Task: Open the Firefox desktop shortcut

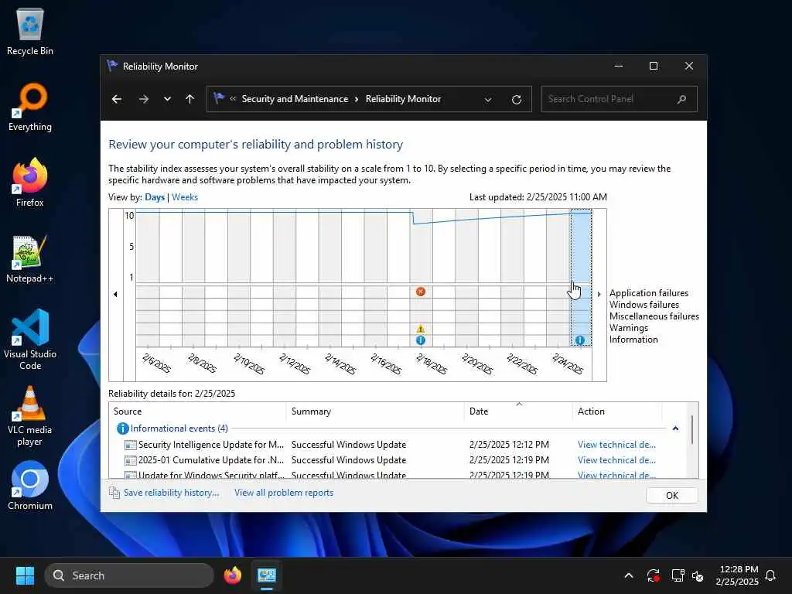Action: 30,183
